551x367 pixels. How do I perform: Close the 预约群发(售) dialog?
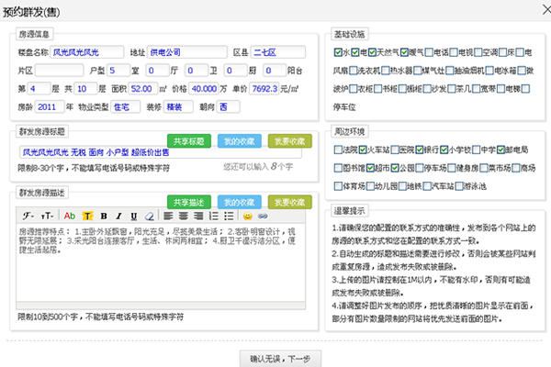coord(546,10)
